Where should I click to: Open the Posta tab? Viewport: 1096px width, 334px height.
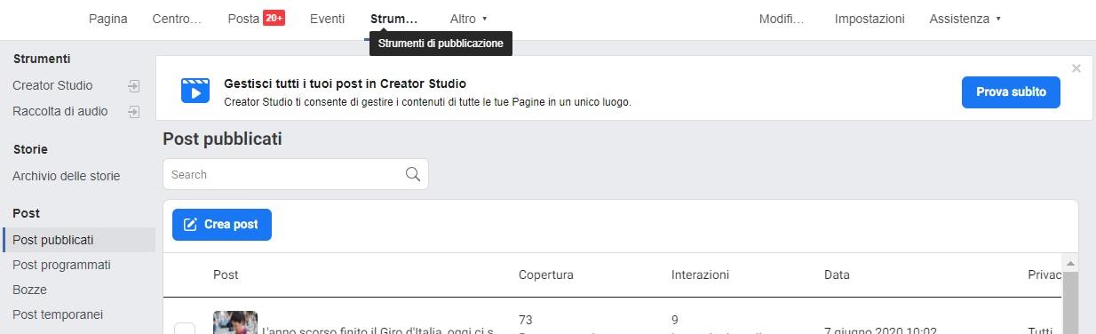(x=243, y=19)
